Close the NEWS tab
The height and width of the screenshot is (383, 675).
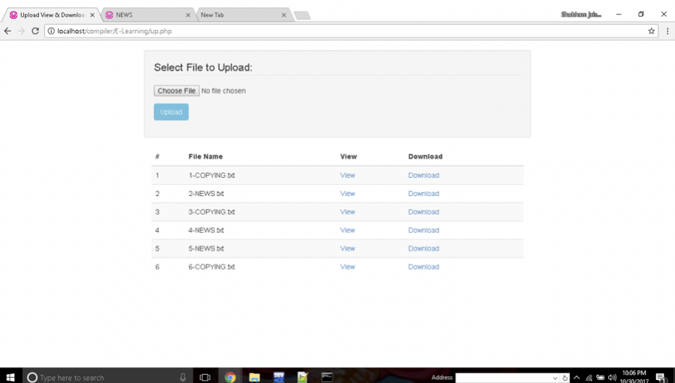(x=188, y=15)
